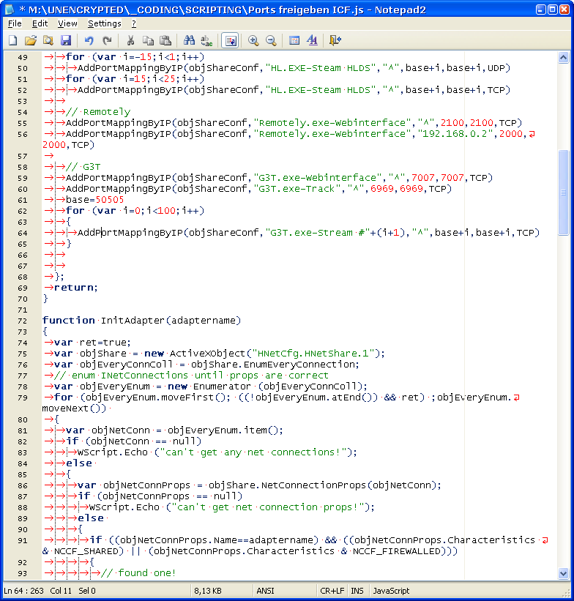Paste clipboard using the toolbar Paste icon
This screenshot has width=574, height=601.
pyautogui.click(x=165, y=40)
